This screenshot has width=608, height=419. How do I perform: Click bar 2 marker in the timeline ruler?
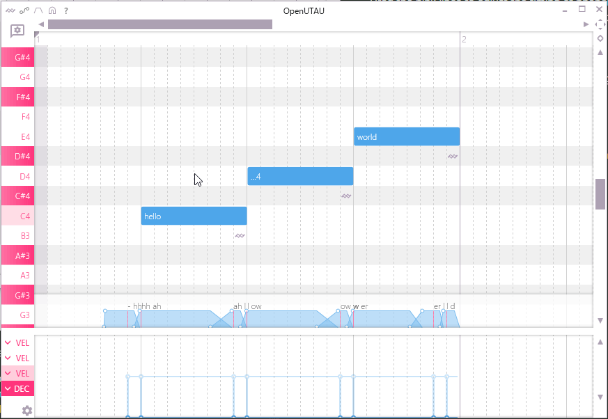464,39
